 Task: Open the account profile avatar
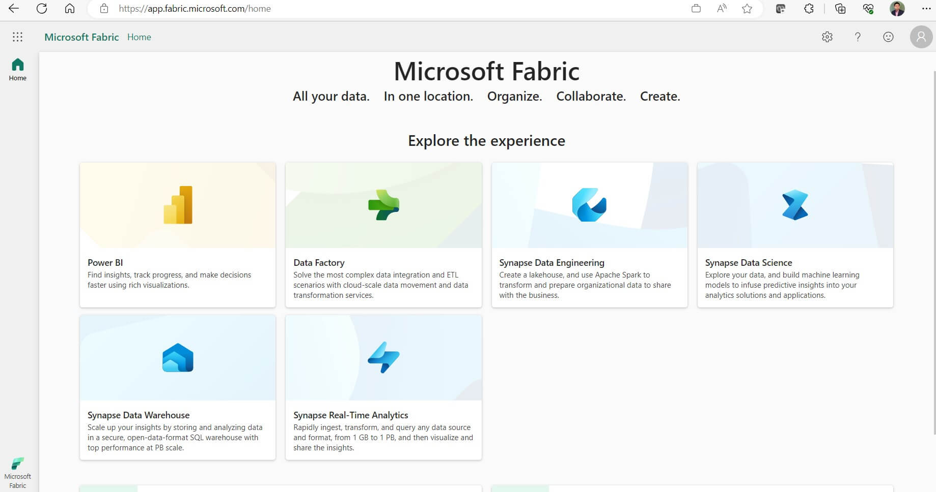coord(921,37)
